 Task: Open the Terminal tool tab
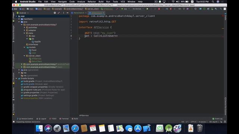tap(64, 119)
